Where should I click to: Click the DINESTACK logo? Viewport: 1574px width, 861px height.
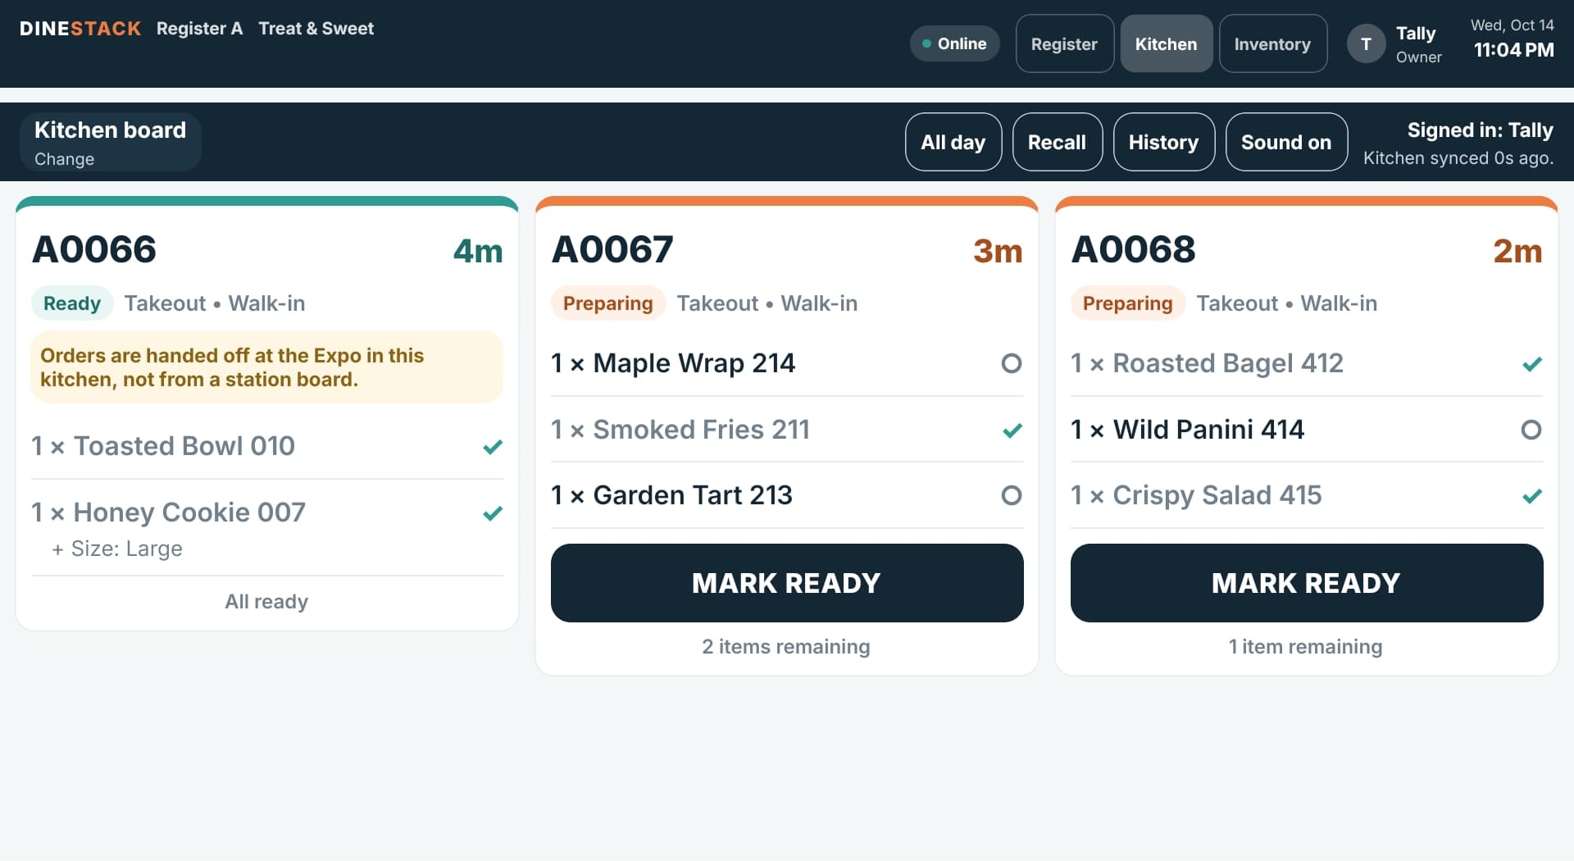[80, 29]
